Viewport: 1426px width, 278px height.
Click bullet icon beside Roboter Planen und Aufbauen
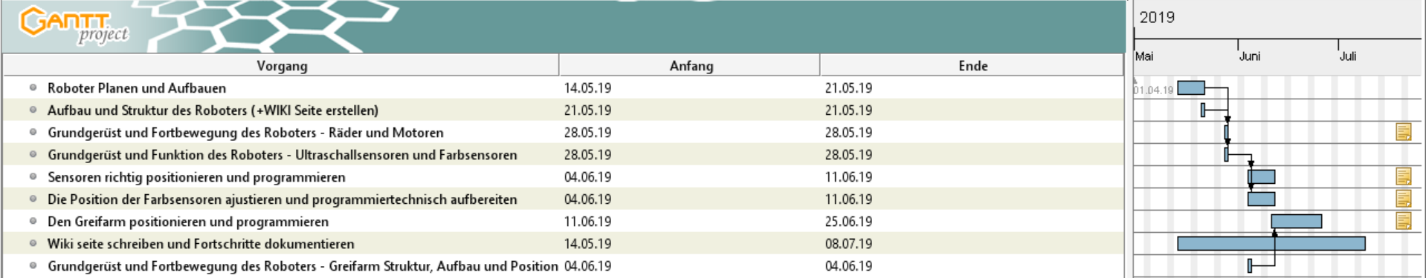33,87
